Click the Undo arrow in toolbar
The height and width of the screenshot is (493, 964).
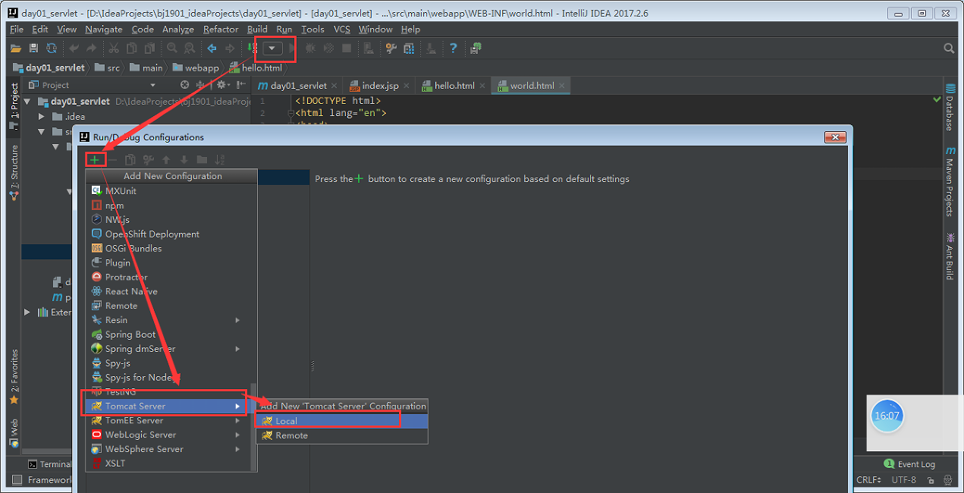(74, 49)
